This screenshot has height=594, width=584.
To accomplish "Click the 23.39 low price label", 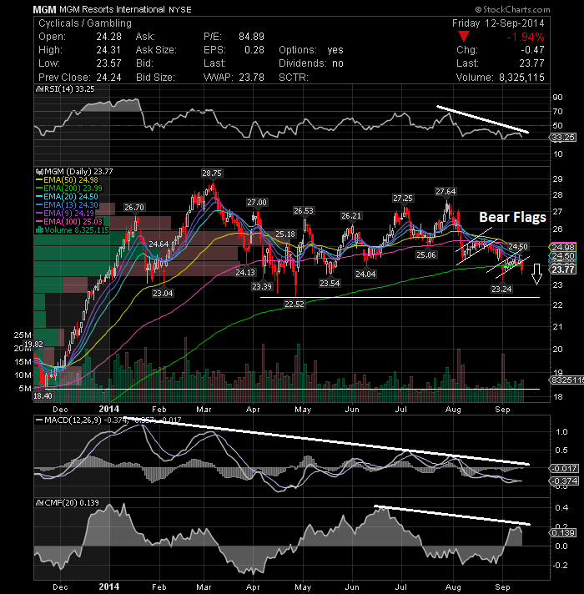I will pos(262,286).
